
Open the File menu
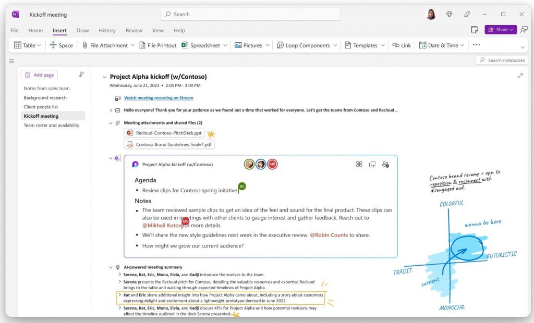click(x=14, y=30)
